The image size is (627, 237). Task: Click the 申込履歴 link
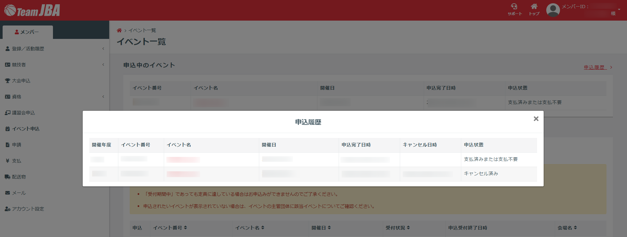click(595, 67)
